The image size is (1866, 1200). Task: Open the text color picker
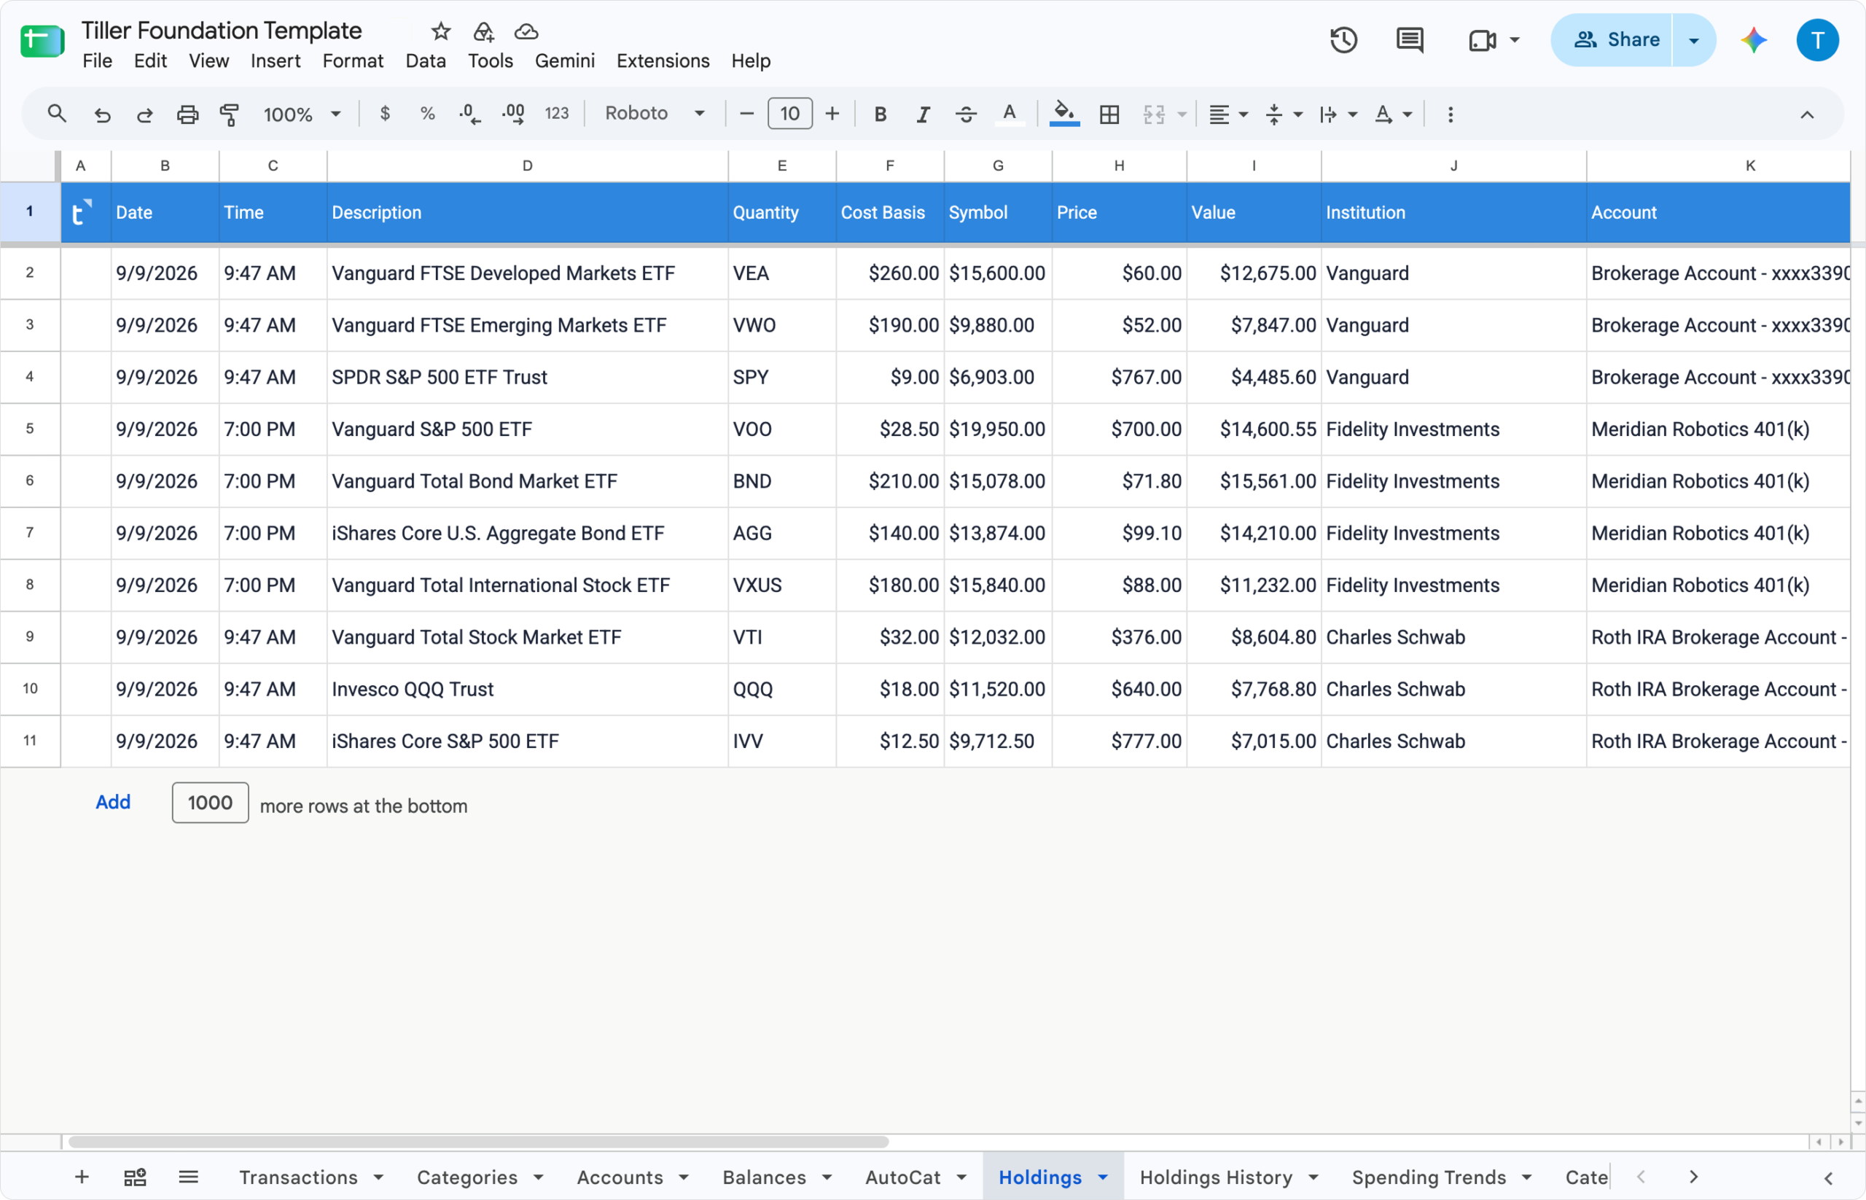coord(1009,114)
